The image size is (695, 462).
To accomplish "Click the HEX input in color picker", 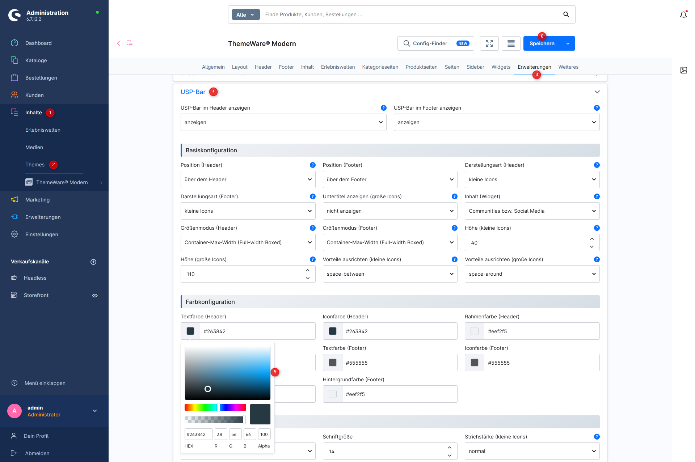I will point(198,434).
